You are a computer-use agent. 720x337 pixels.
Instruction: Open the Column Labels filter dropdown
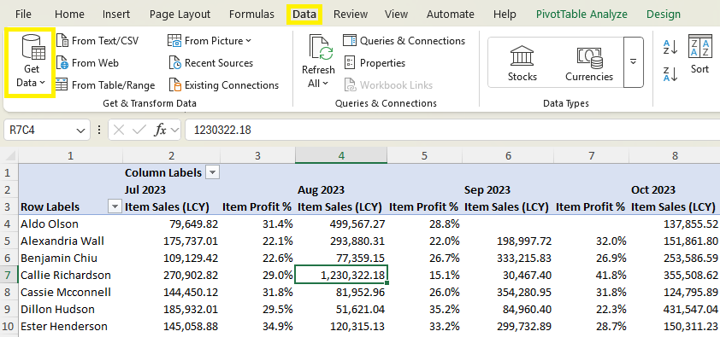point(212,172)
